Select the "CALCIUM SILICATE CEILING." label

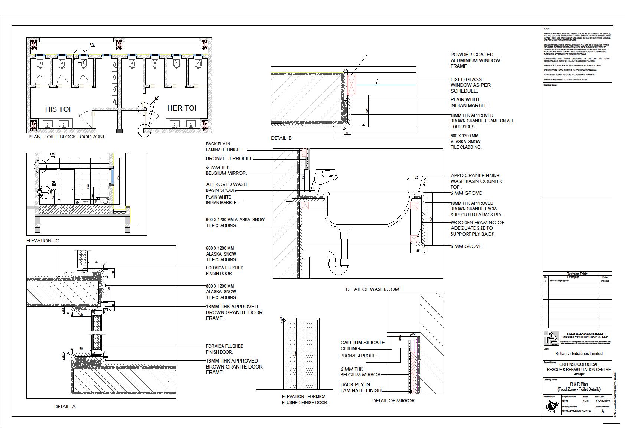click(x=363, y=346)
